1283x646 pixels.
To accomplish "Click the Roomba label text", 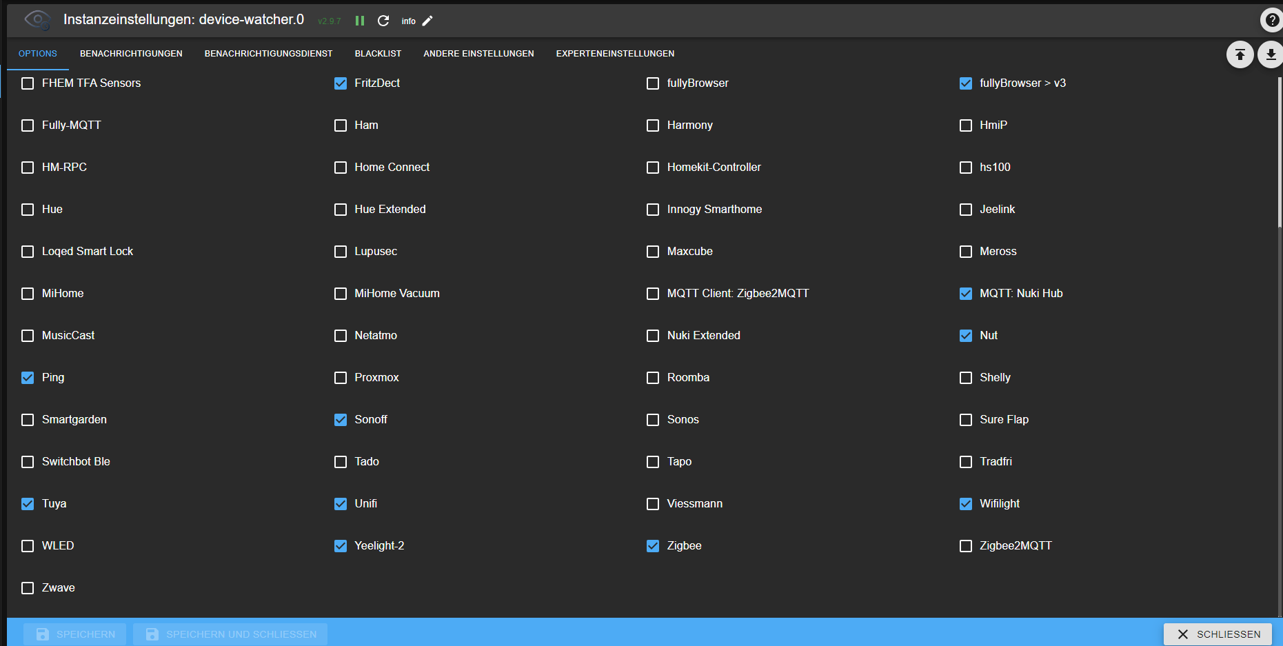I will [688, 378].
